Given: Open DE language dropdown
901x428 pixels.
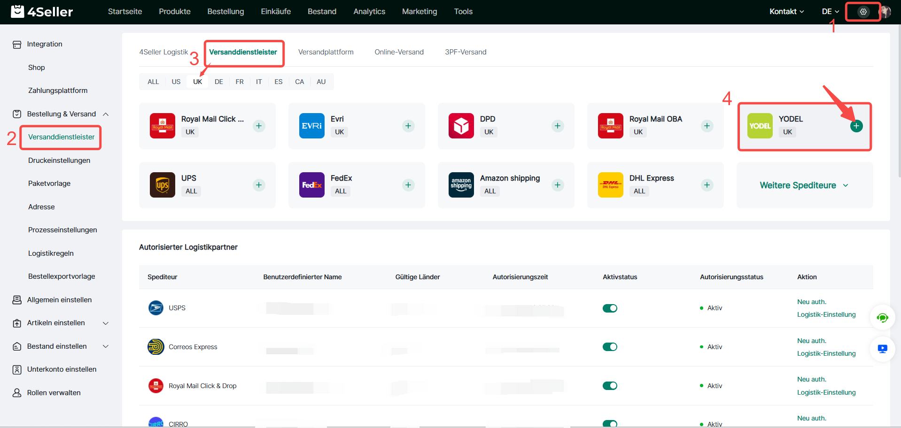Looking at the screenshot, I should click(x=830, y=12).
